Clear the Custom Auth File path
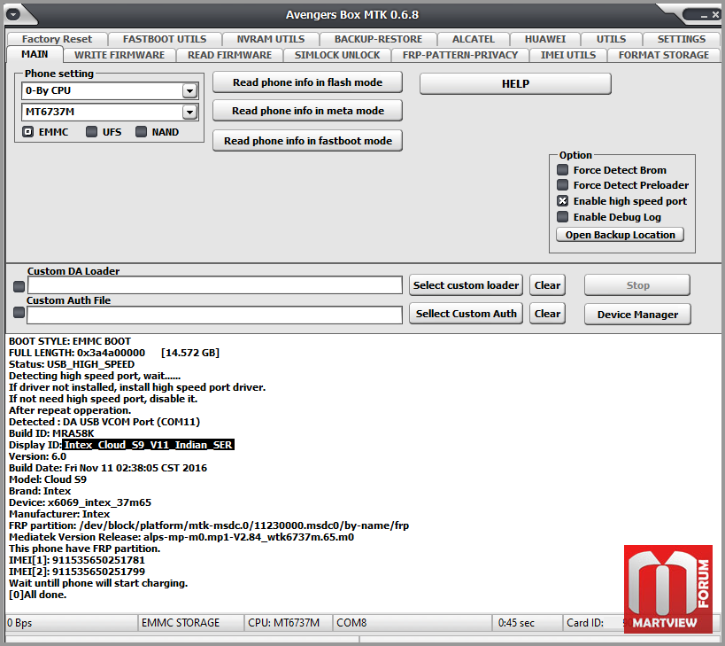 pos(547,314)
